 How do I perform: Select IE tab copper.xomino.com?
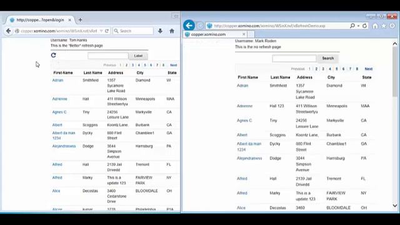pyautogui.click(x=215, y=34)
